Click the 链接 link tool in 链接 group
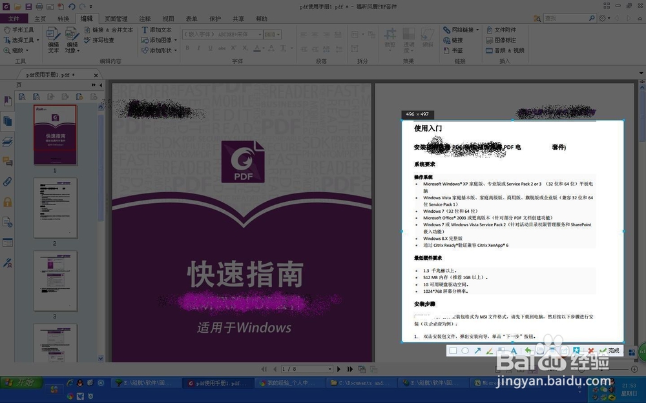 [x=453, y=40]
